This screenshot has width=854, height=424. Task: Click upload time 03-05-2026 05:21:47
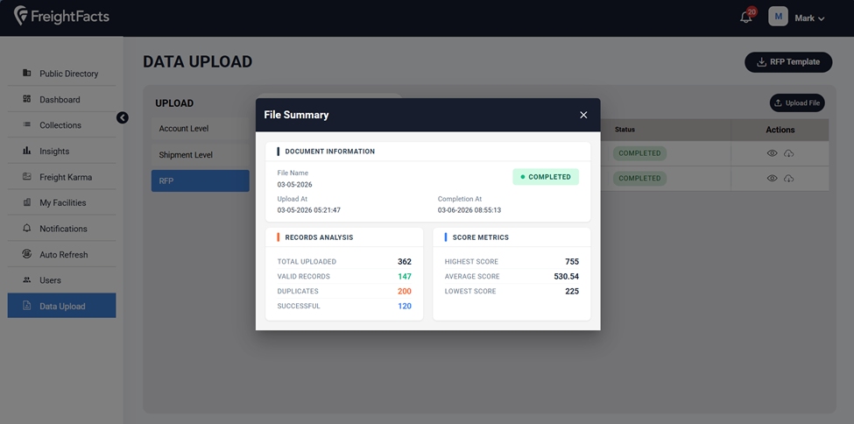click(309, 210)
